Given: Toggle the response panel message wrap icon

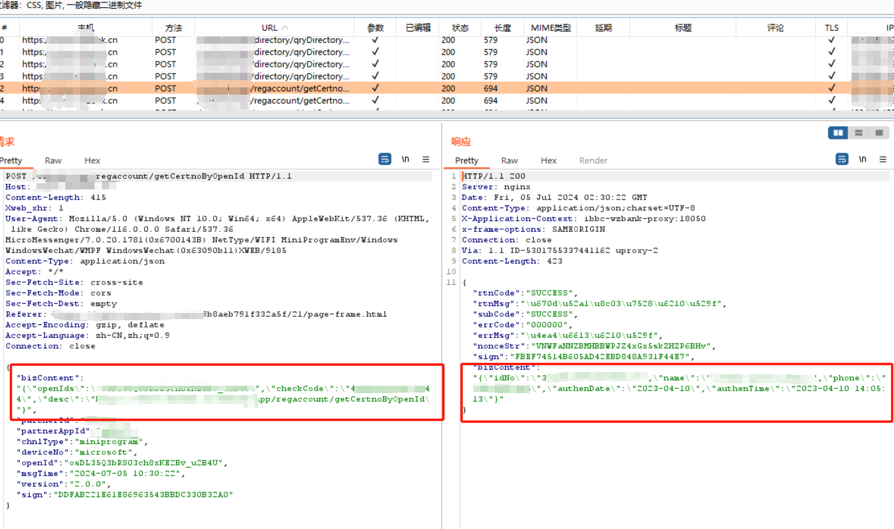Looking at the screenshot, I should click(x=842, y=159).
